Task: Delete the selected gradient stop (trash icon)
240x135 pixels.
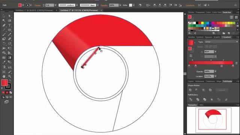Action: (237, 63)
